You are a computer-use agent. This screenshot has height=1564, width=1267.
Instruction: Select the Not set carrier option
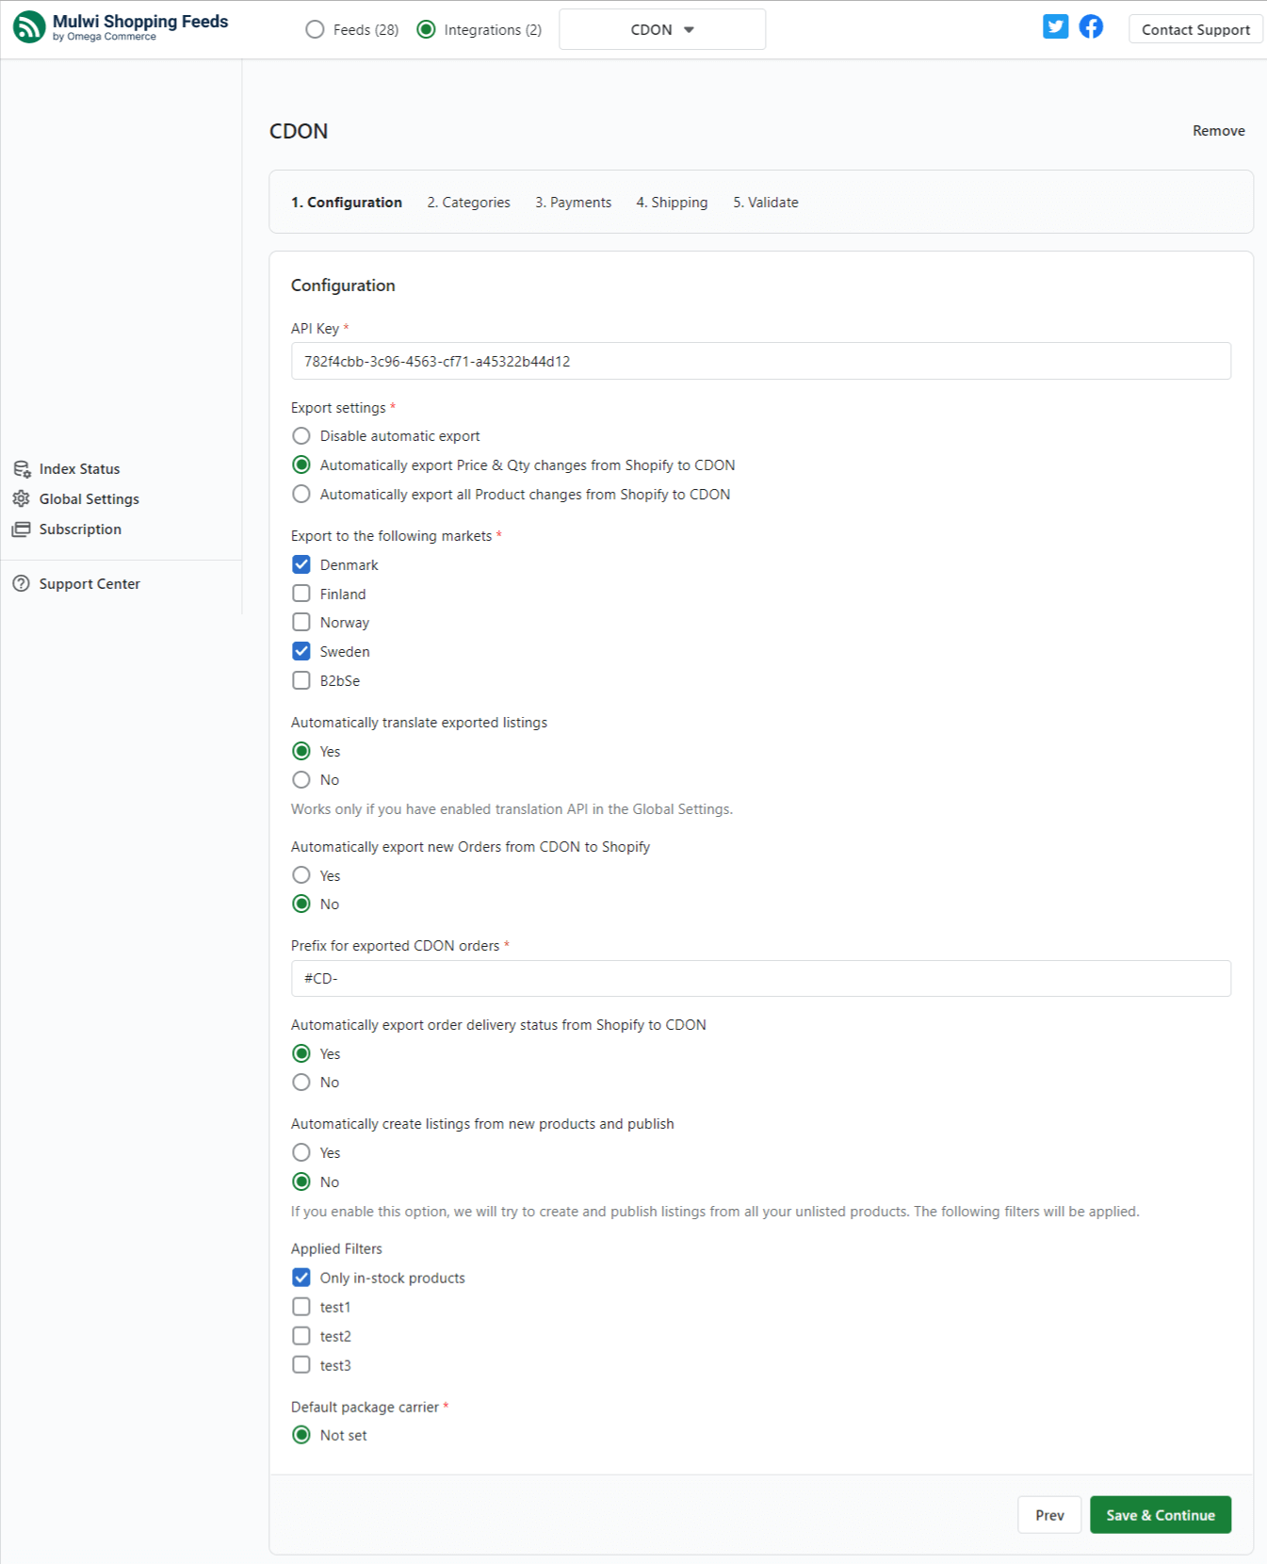(x=301, y=1435)
